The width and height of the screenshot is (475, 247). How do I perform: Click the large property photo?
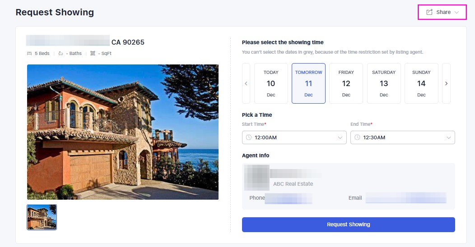tap(123, 132)
